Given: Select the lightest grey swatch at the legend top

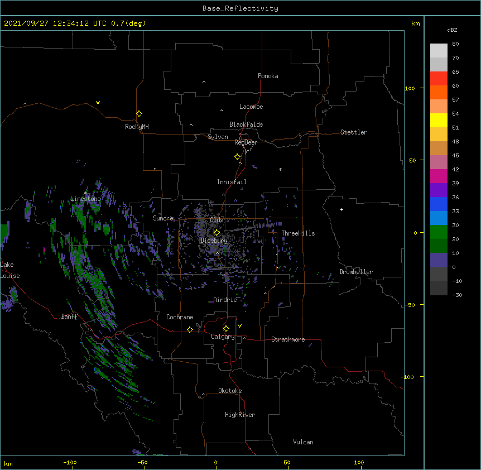Looking at the screenshot, I should pyautogui.click(x=439, y=50).
